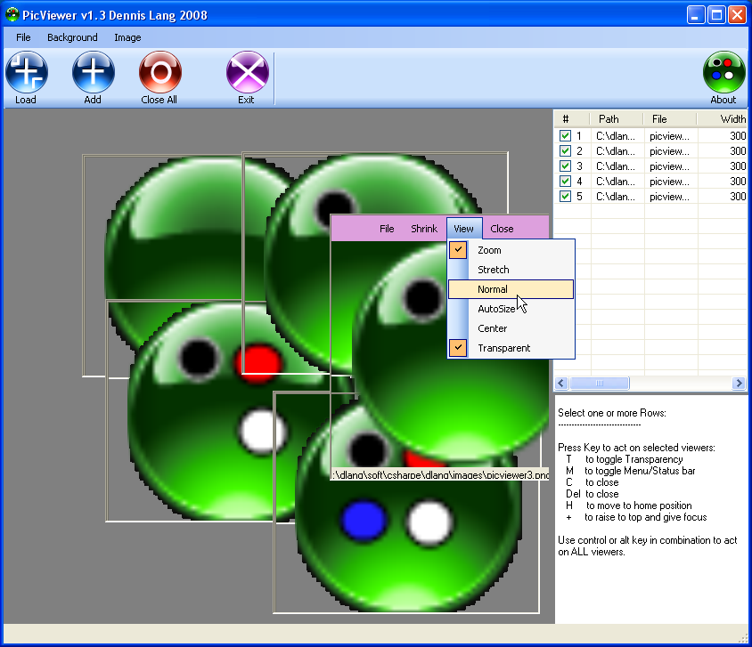The width and height of the screenshot is (752, 647).
Task: Click the list's left scroll arrow
Action: click(561, 383)
